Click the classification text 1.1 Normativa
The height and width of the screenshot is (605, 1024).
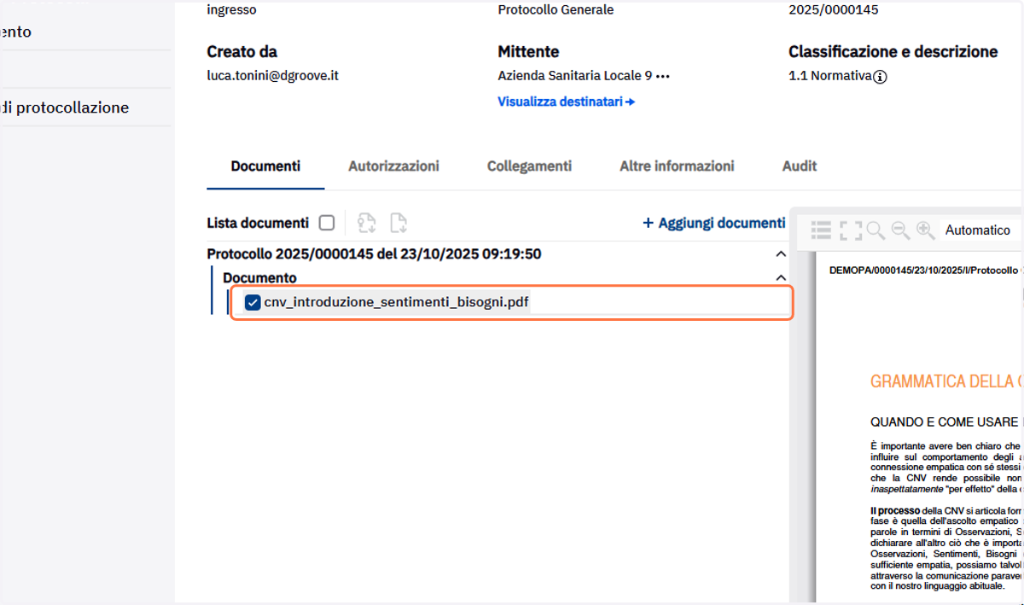830,75
